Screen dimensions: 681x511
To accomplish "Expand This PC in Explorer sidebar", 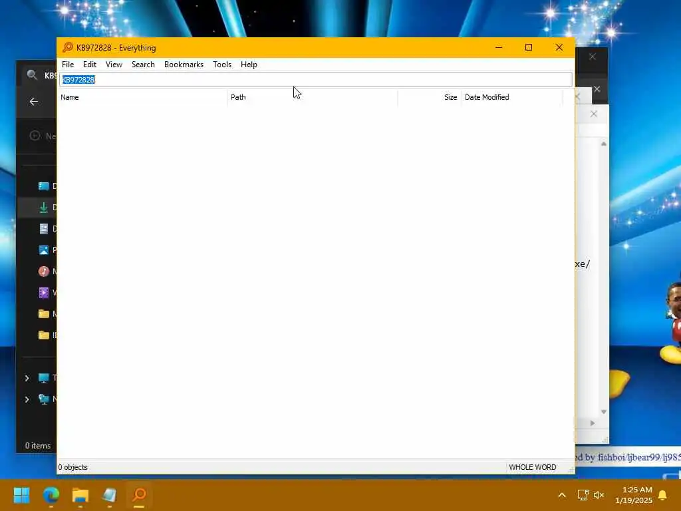I will click(27, 378).
